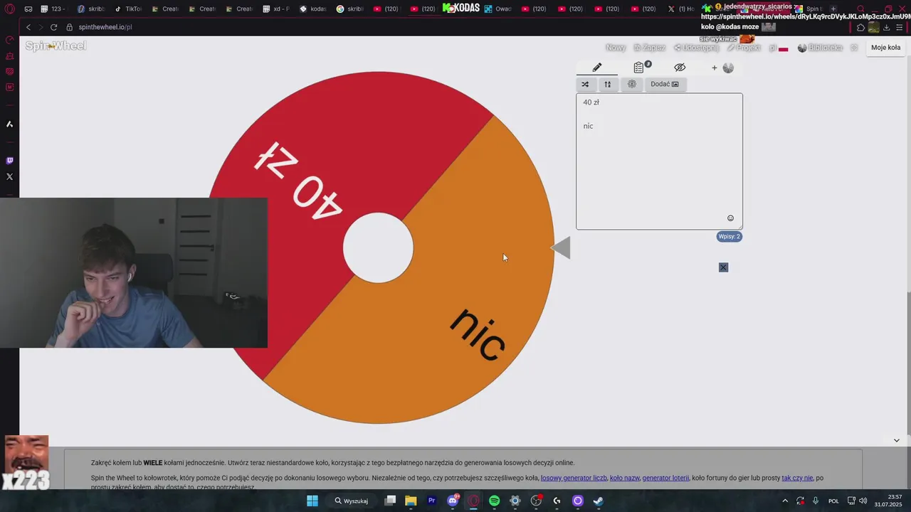Open the Opera menu logo icon
This screenshot has height=512, width=911.
[x=9, y=9]
